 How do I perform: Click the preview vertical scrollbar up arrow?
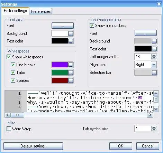click(x=156, y=94)
